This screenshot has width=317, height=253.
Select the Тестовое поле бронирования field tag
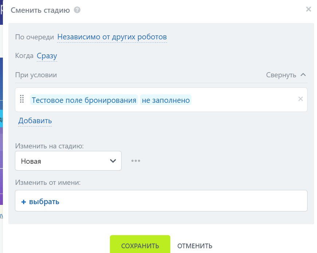pos(84,100)
